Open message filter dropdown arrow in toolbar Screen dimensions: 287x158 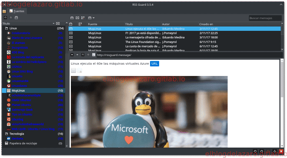93,18
